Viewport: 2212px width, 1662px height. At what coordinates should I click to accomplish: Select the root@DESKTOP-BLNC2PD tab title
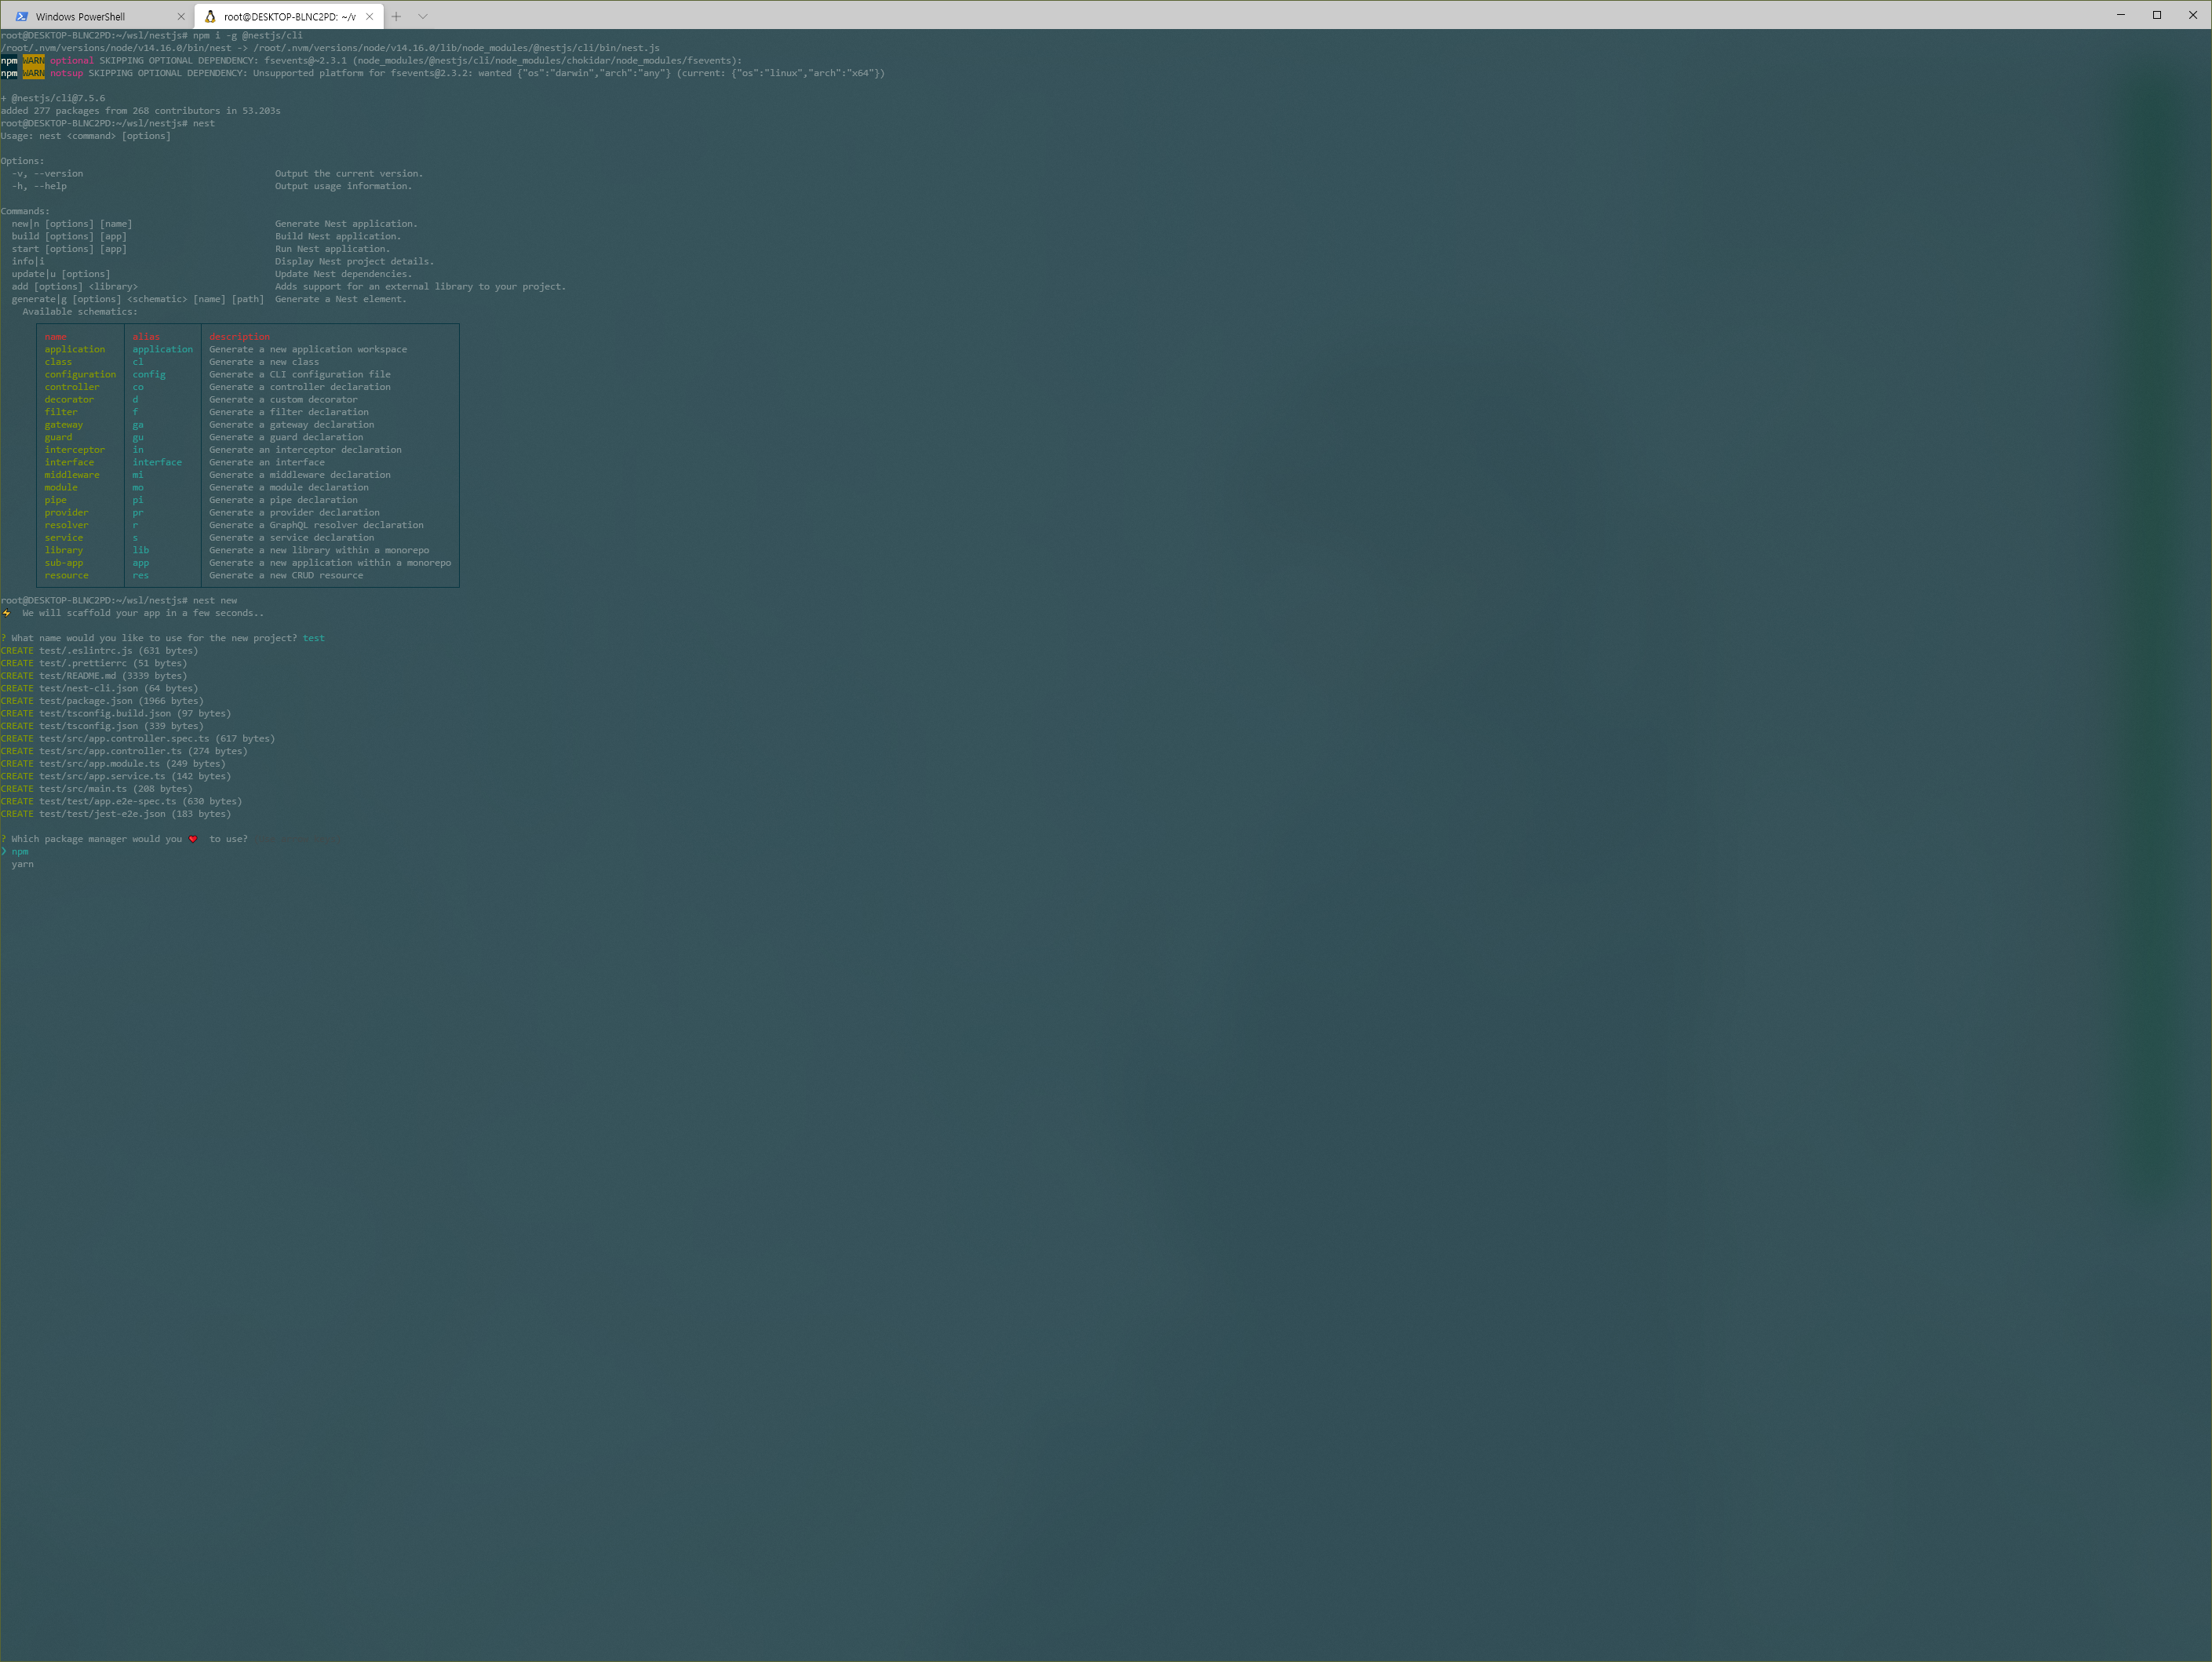tap(289, 16)
